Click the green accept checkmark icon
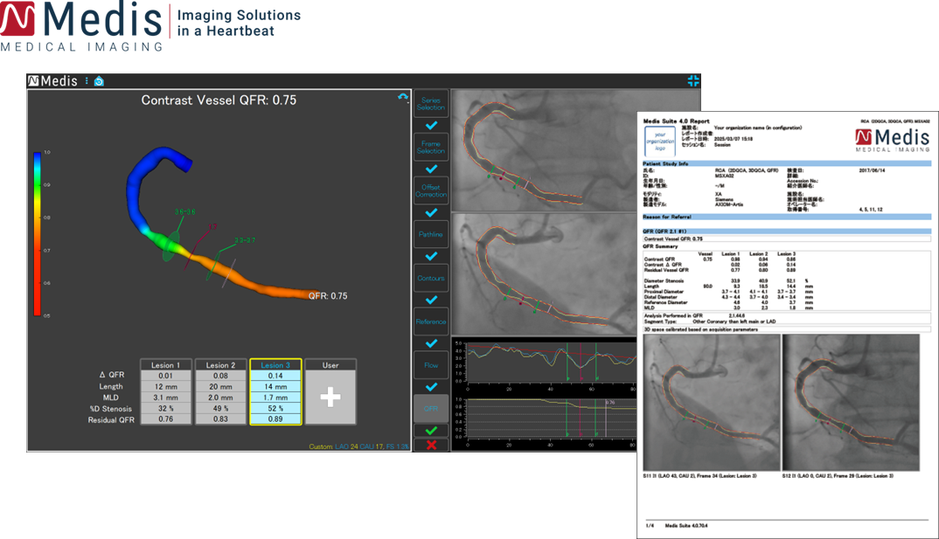This screenshot has width=939, height=539. coord(430,431)
